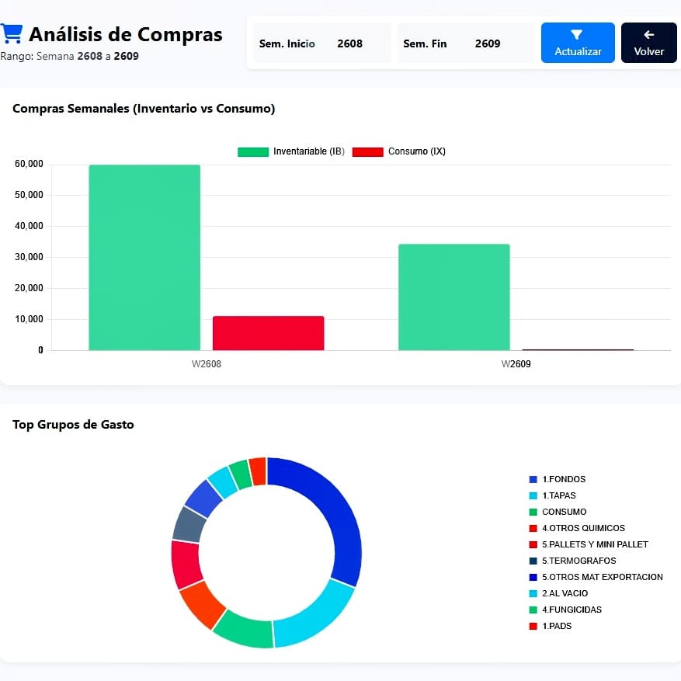Toggle 5.TERMOGRAFOS legend item
Screen dimensions: 681x681
[x=572, y=561]
